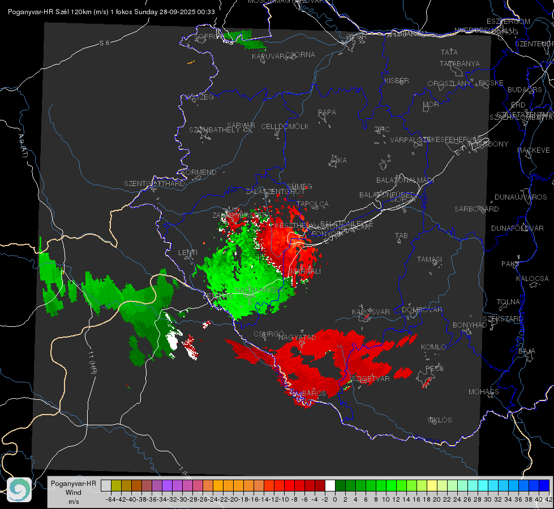Click the TATA town label
The width and height of the screenshot is (554, 509).
click(x=449, y=52)
